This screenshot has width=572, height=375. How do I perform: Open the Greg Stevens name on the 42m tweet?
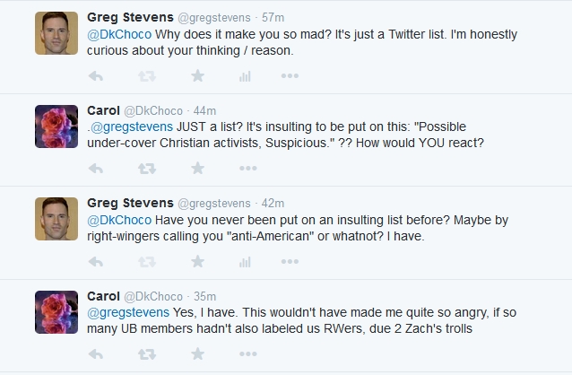(x=130, y=203)
